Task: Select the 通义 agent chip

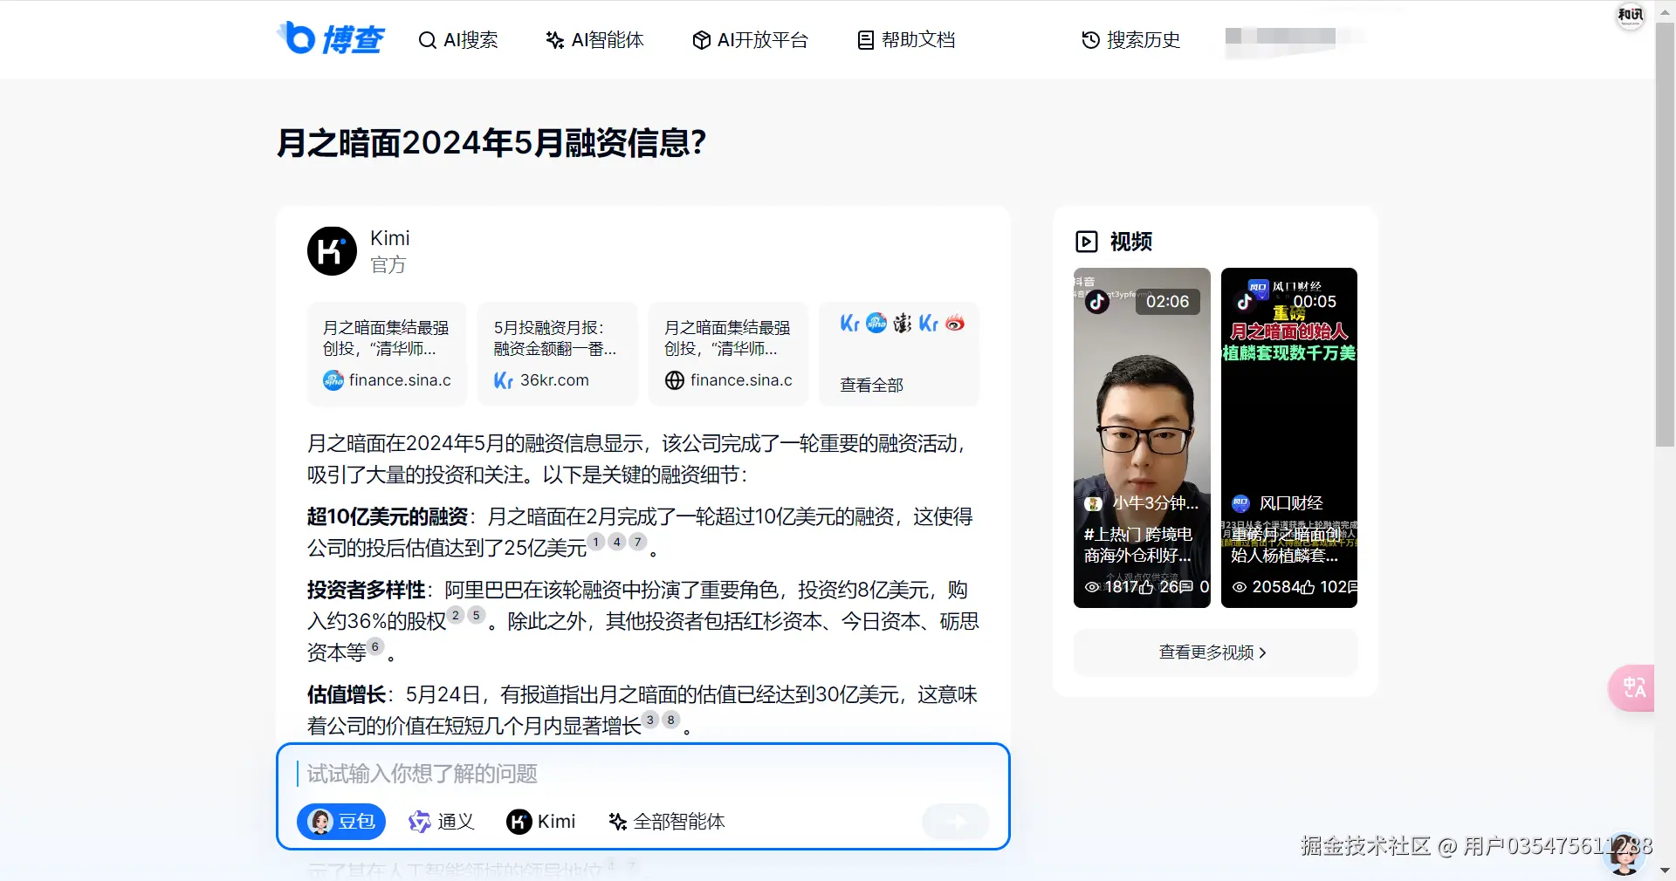Action: (x=442, y=822)
